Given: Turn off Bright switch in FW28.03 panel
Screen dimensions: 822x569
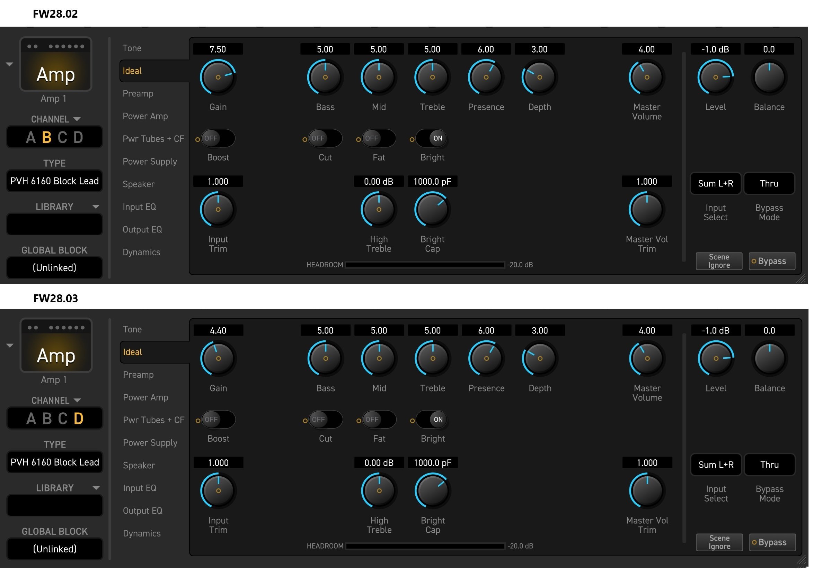Looking at the screenshot, I should [x=432, y=420].
